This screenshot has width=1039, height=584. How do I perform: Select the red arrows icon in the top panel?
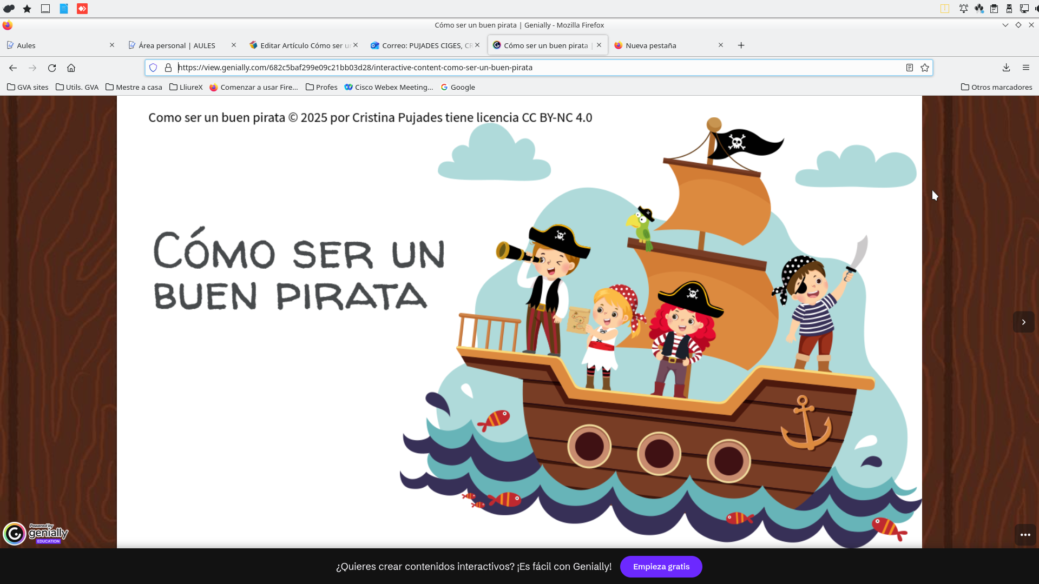(82, 9)
